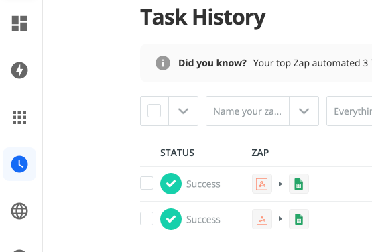Screen dimensions: 372x252
Task: Click first row green Success checkmark icon
Action: click(171, 184)
